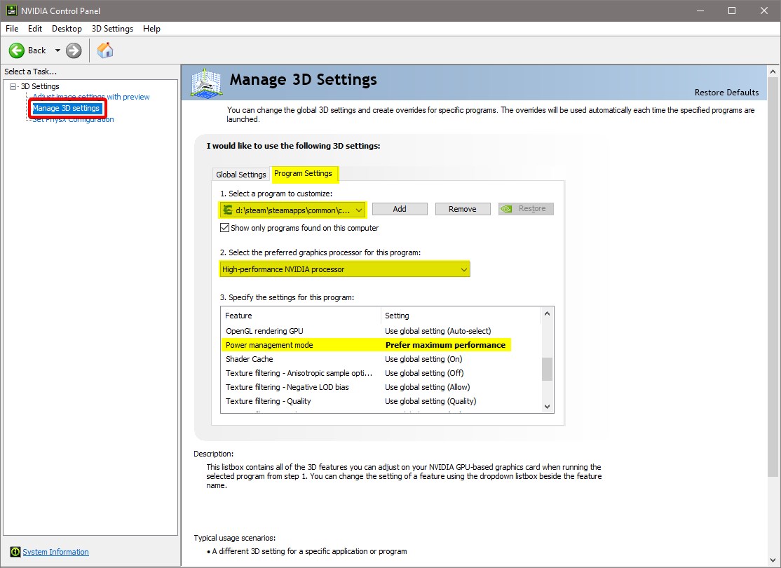Click the main page scroll down arrow
The width and height of the screenshot is (781, 568).
point(773,560)
